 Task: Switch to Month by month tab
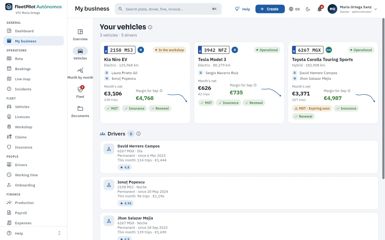point(80,73)
